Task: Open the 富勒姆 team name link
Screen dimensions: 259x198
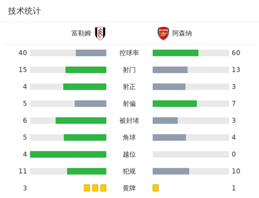Action: 81,33
